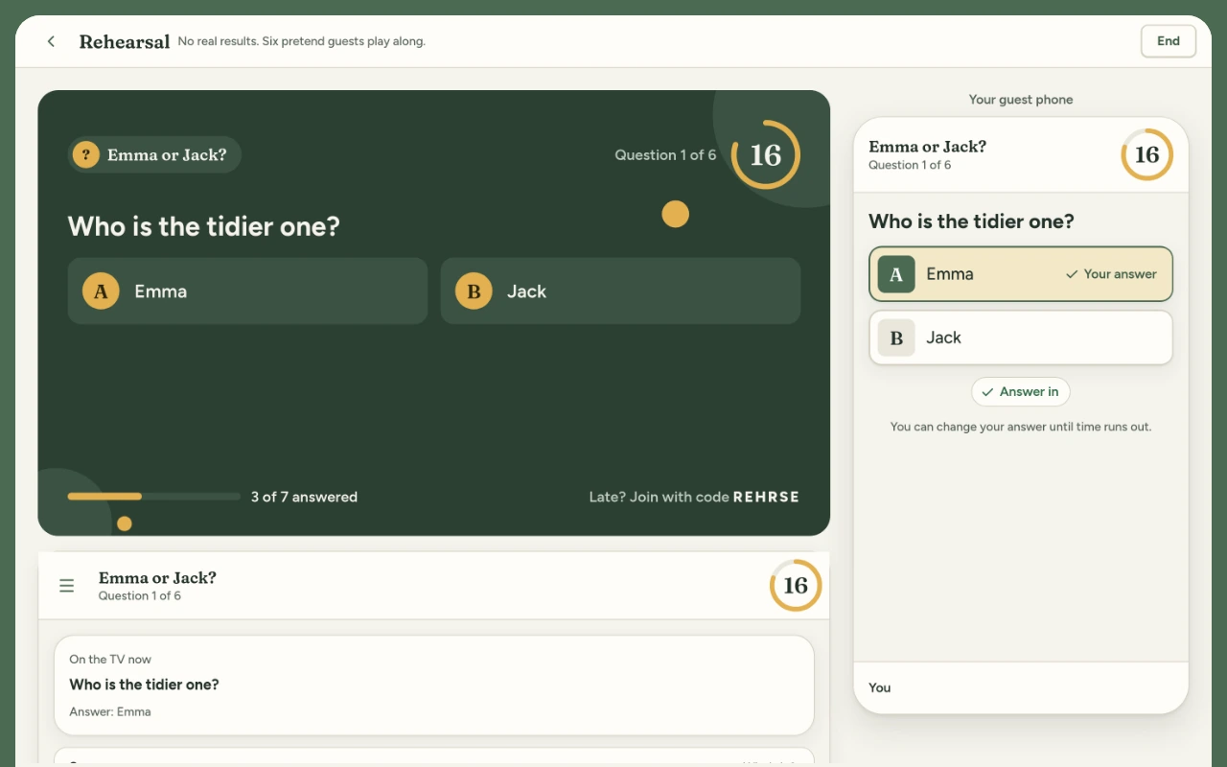Click the End button
Image resolution: width=1227 pixels, height=767 pixels.
tap(1168, 41)
